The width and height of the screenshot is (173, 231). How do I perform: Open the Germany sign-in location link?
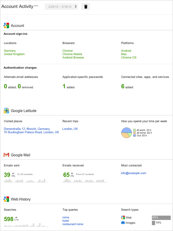point(10,51)
